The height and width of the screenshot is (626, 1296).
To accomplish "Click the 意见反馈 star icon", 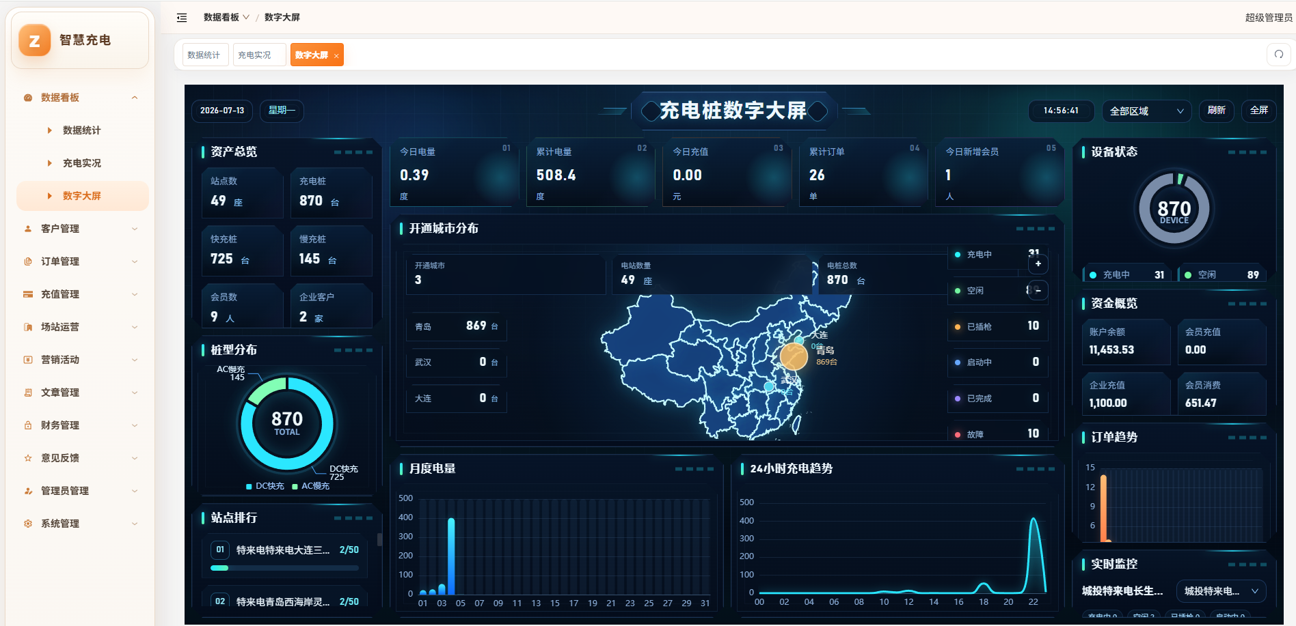I will (x=28, y=458).
